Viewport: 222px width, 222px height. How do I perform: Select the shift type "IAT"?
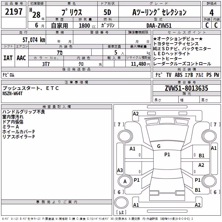click(8, 58)
